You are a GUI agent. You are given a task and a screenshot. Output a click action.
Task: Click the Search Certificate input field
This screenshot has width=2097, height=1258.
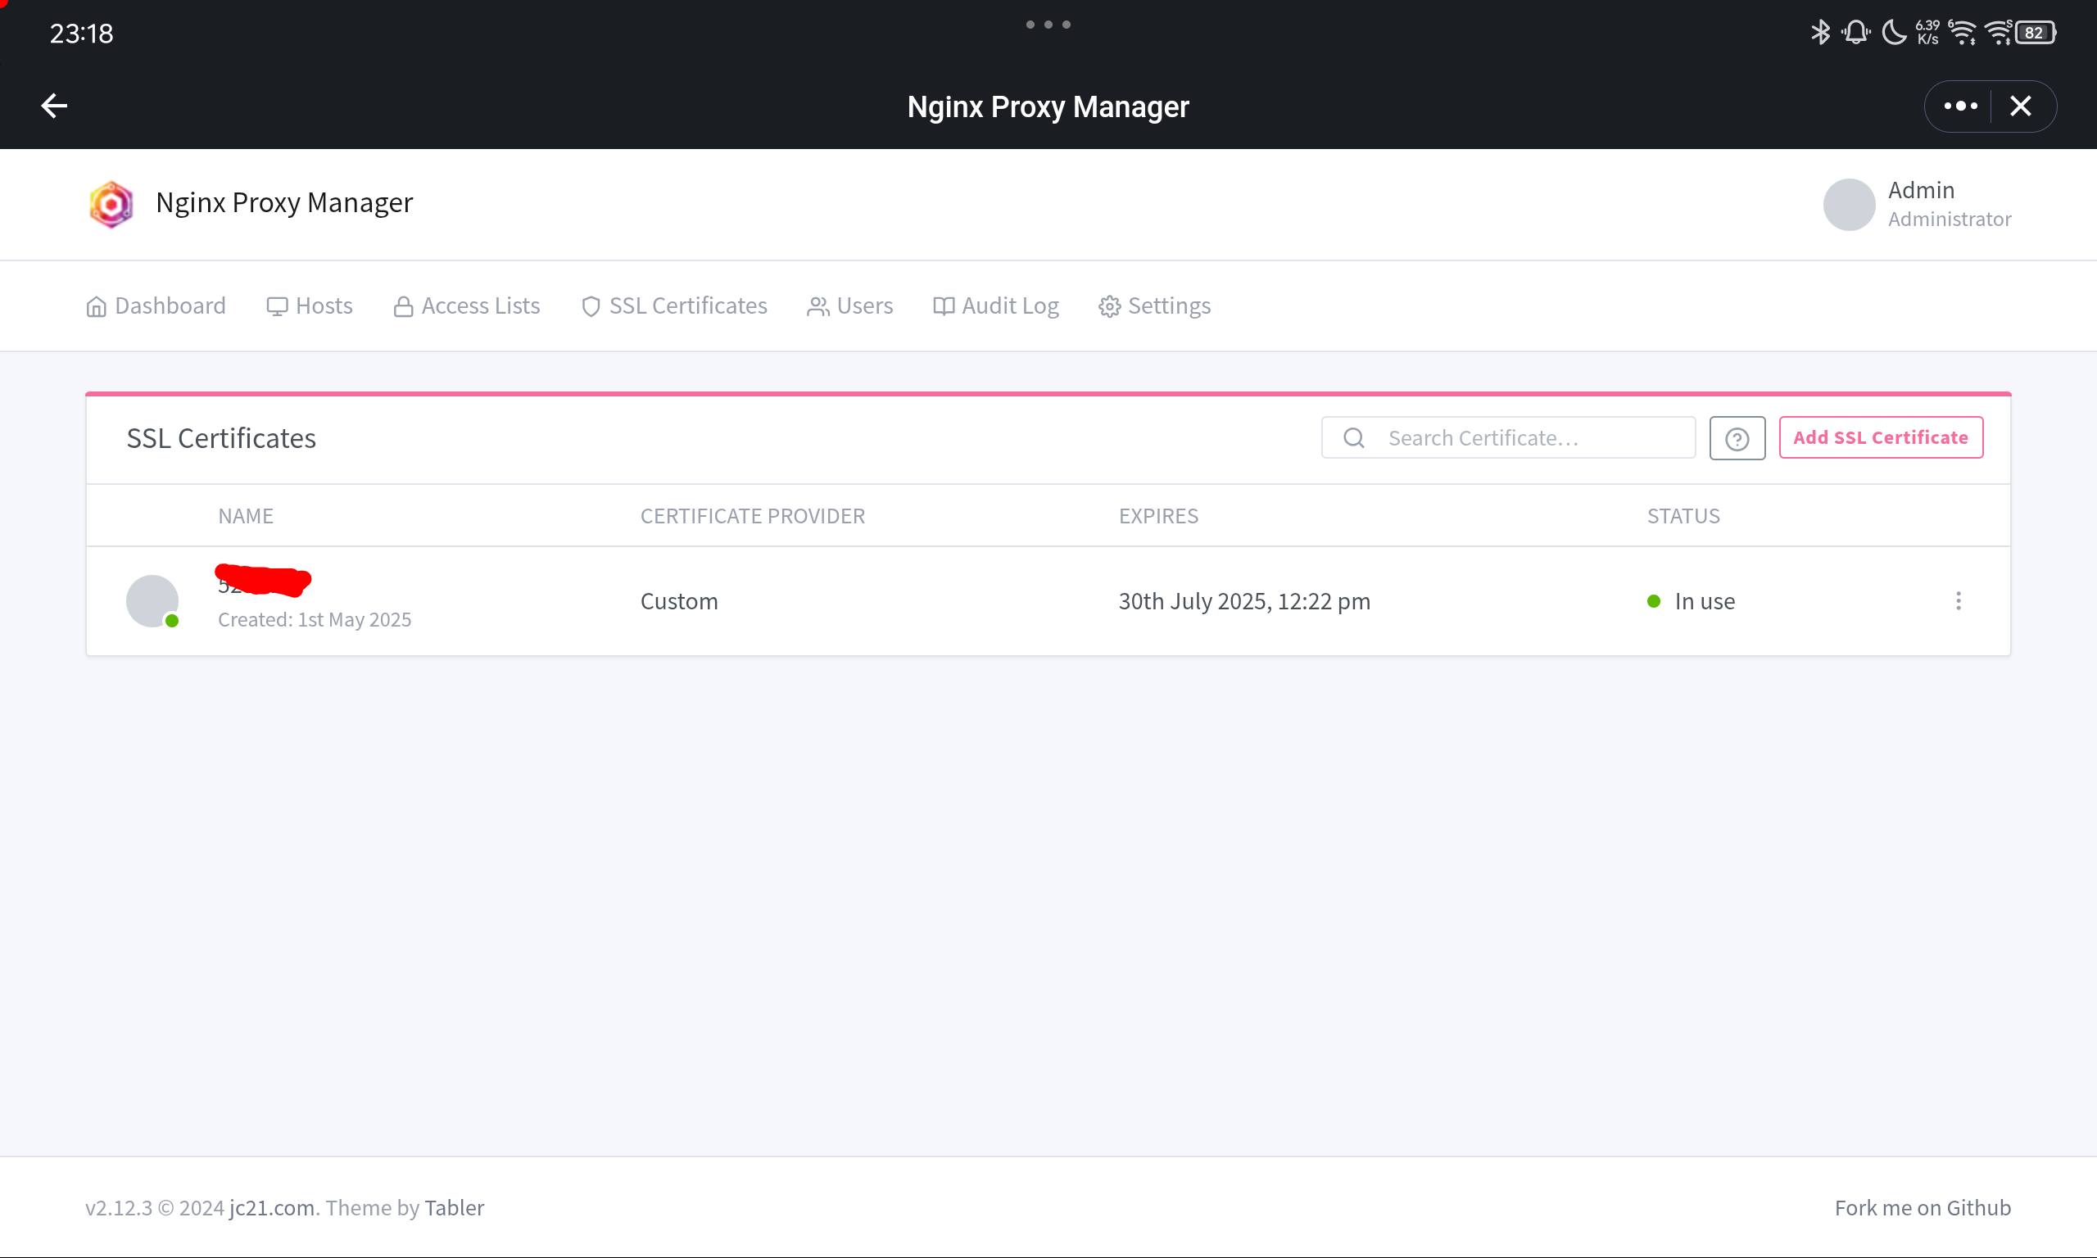click(1508, 437)
